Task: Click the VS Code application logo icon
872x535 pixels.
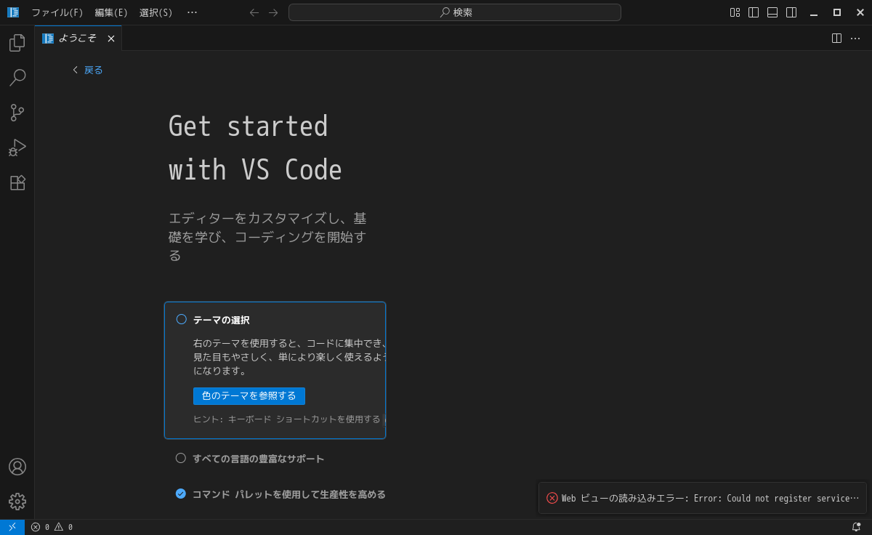Action: [13, 12]
